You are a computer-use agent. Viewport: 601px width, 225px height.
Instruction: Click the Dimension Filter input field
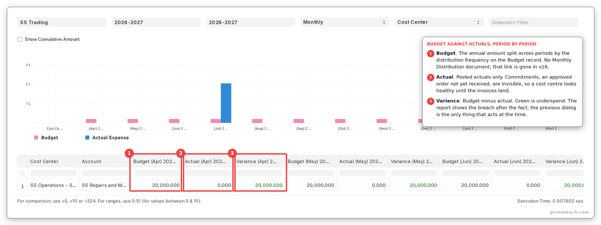point(533,22)
